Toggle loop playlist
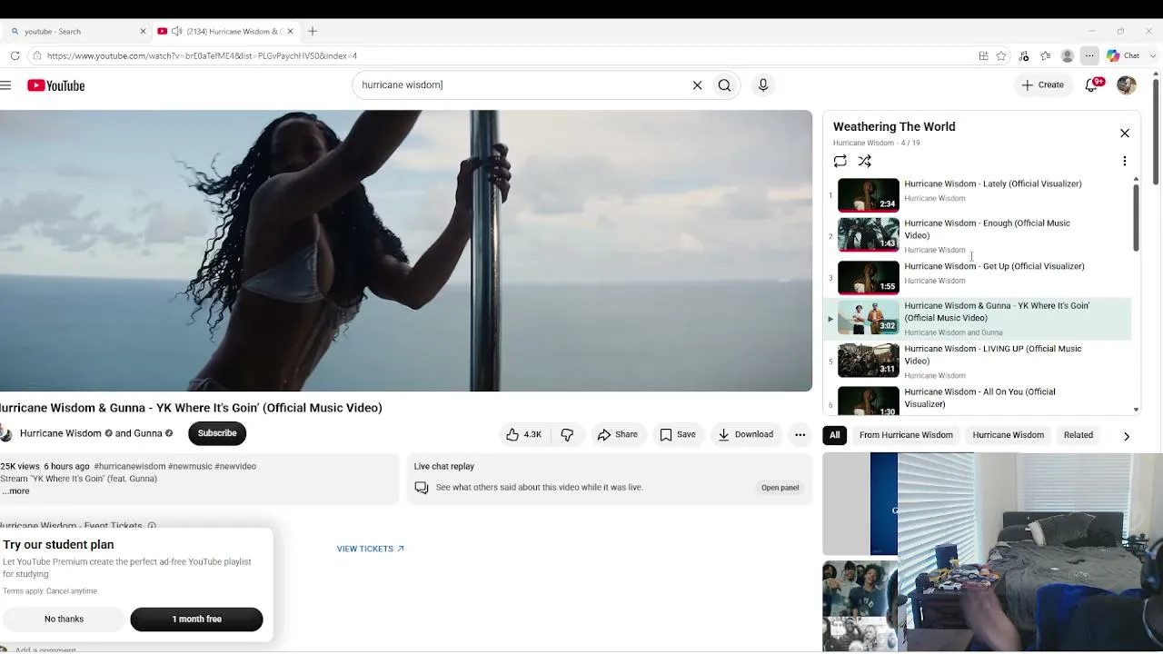The width and height of the screenshot is (1163, 654). click(x=840, y=162)
